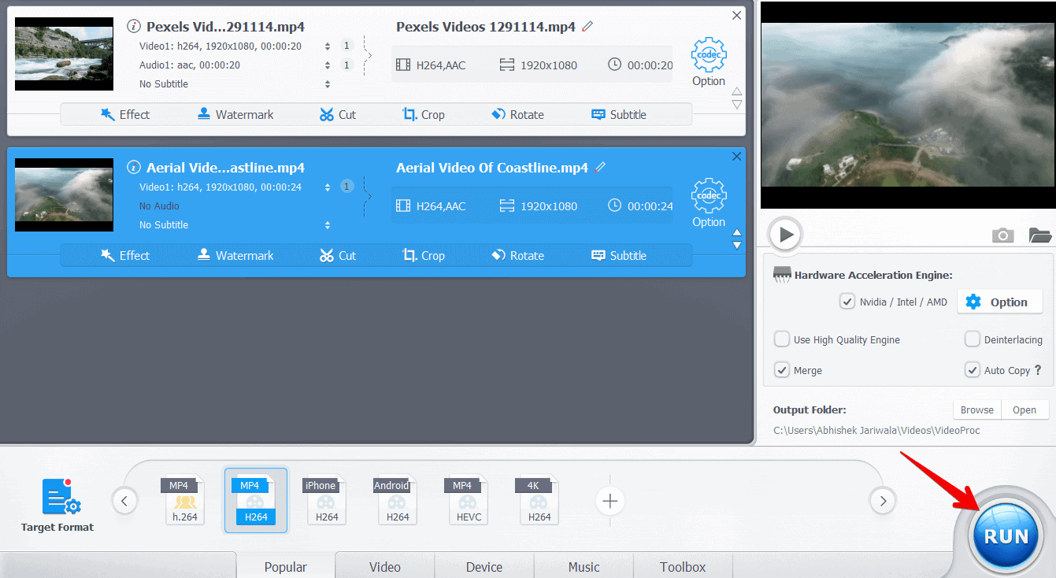Rename output Pexels Videos 1291114.mp4 with pencil
Screen dimensions: 1056x578
coord(587,26)
